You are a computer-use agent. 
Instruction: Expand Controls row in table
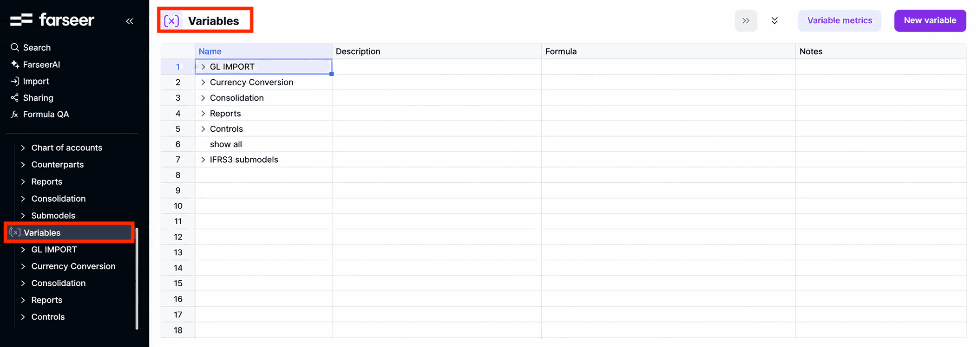click(x=203, y=129)
